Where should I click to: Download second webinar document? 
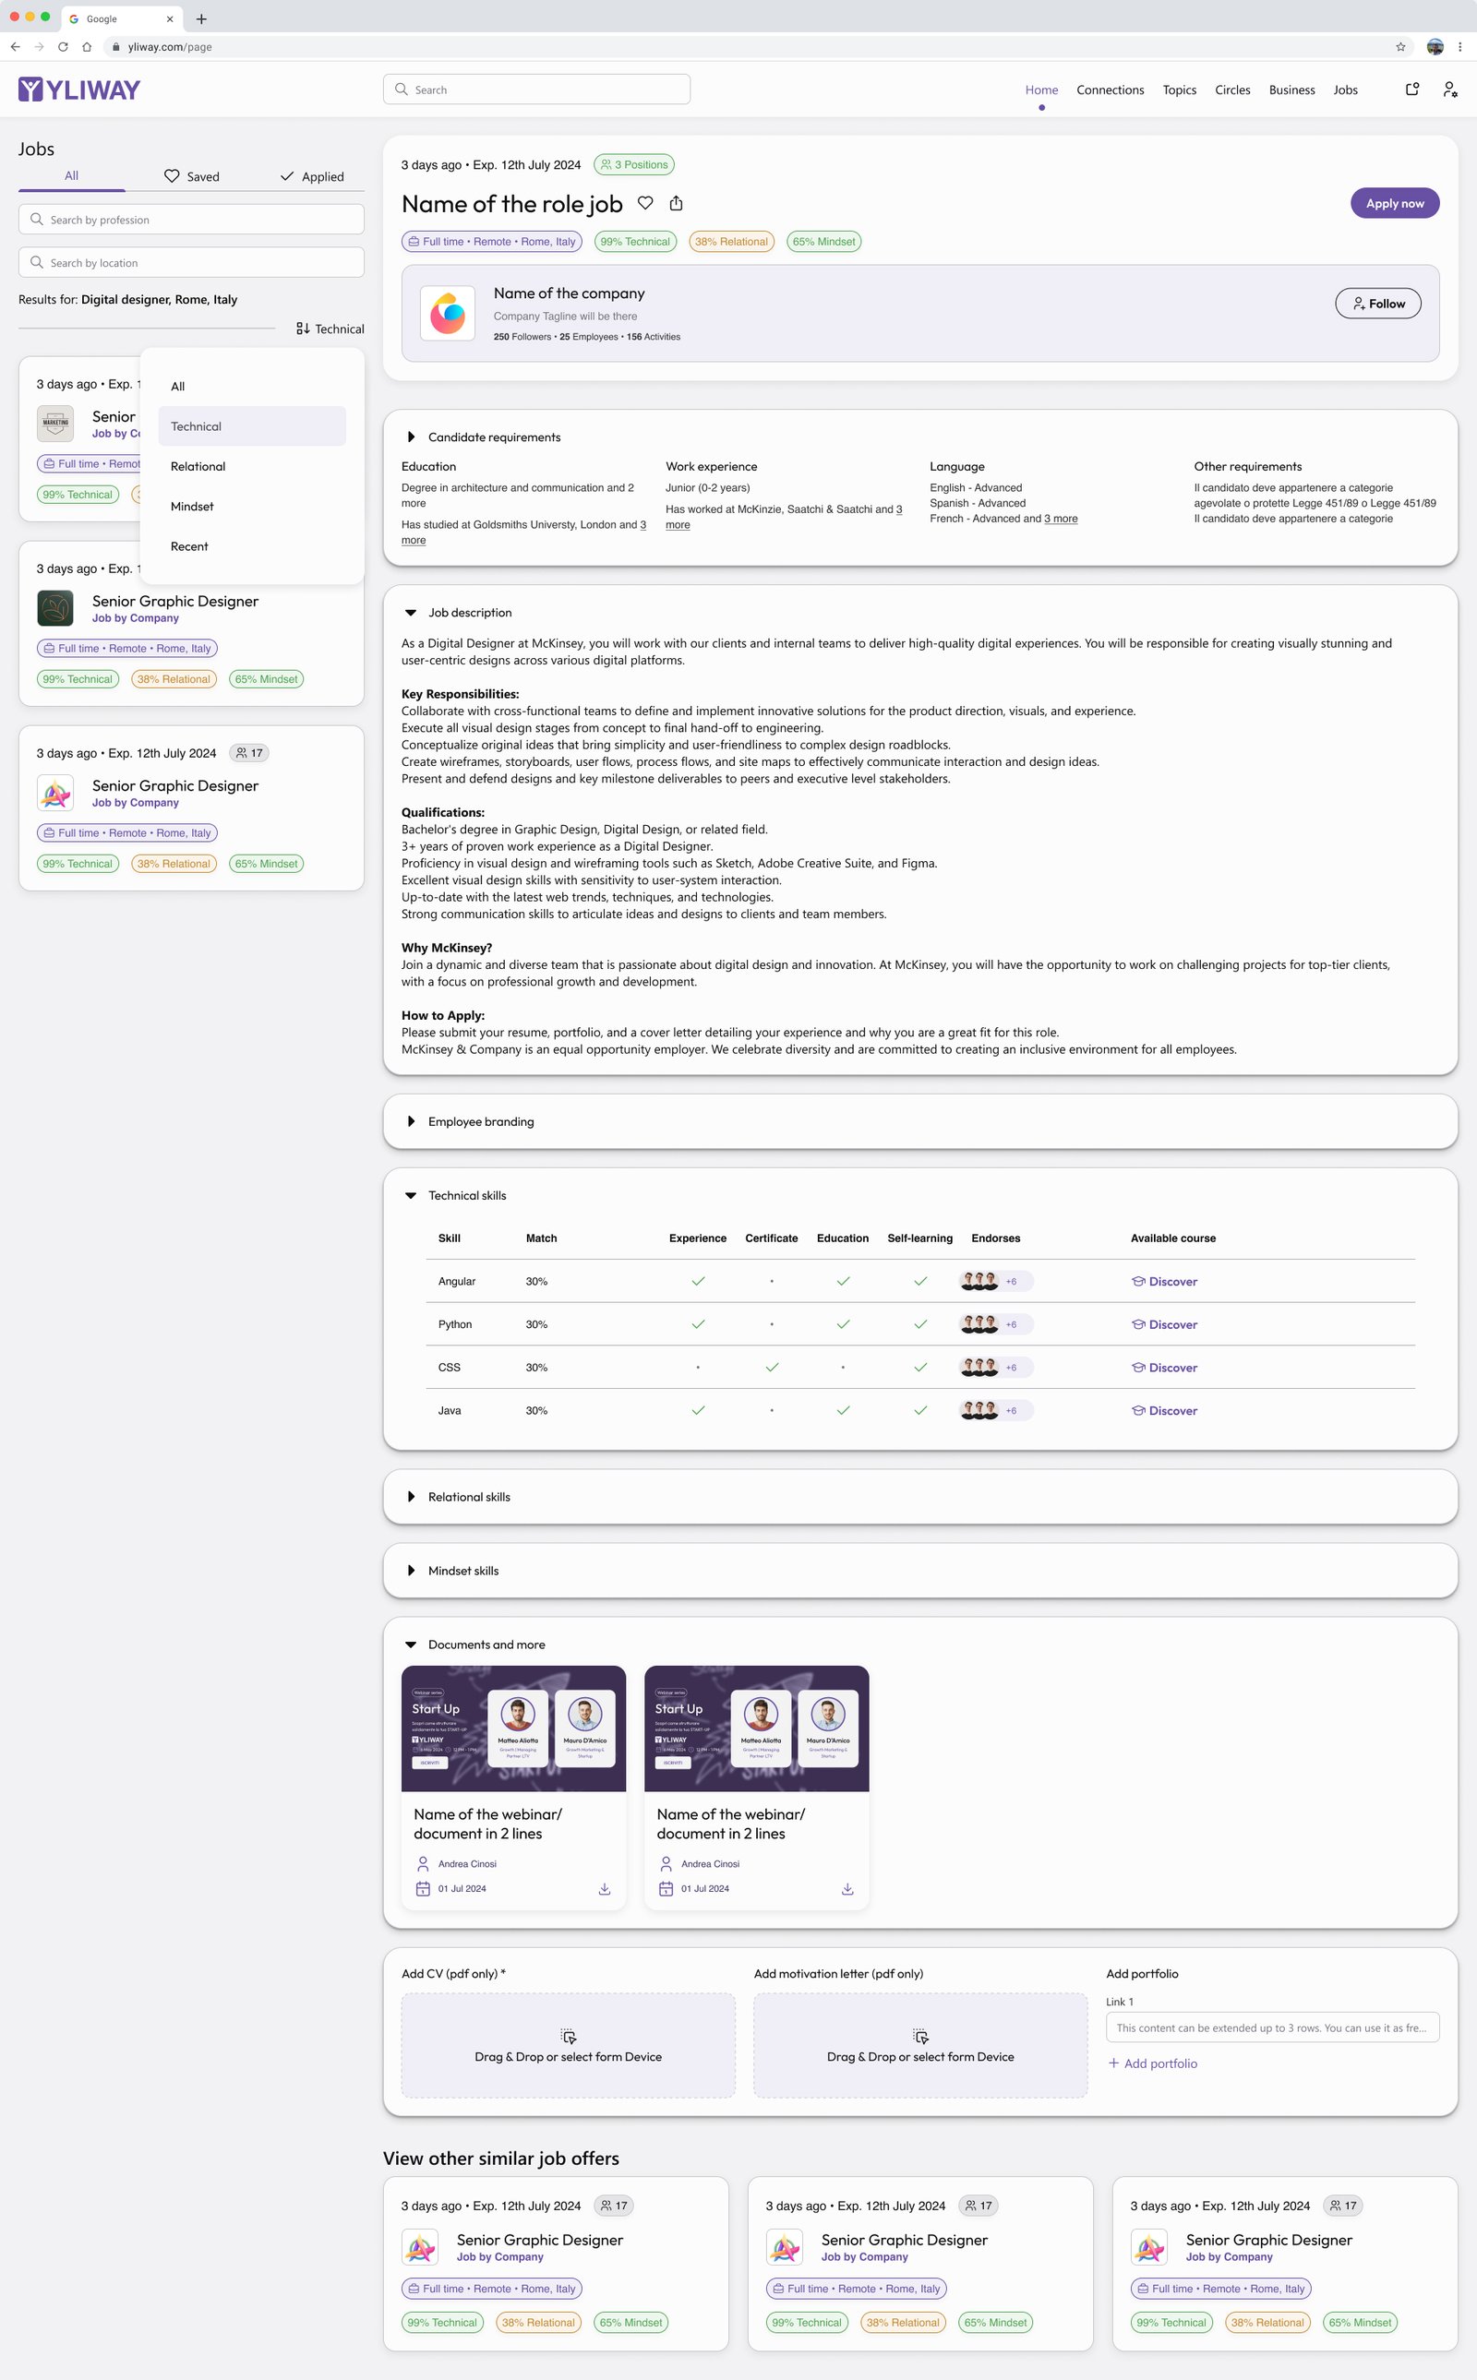pos(848,1889)
